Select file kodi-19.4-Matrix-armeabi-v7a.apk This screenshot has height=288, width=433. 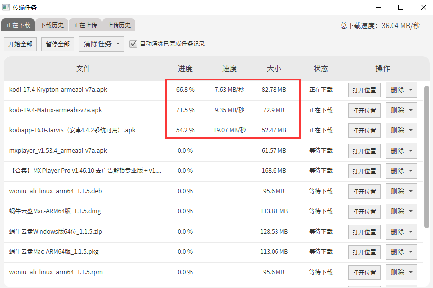click(x=55, y=110)
